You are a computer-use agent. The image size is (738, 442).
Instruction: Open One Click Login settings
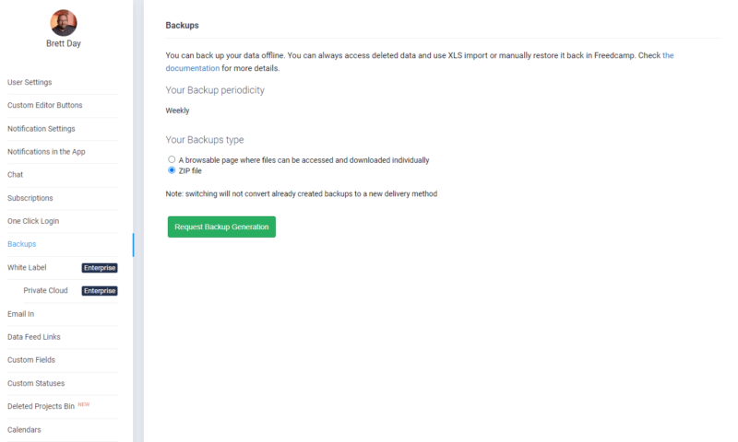33,221
